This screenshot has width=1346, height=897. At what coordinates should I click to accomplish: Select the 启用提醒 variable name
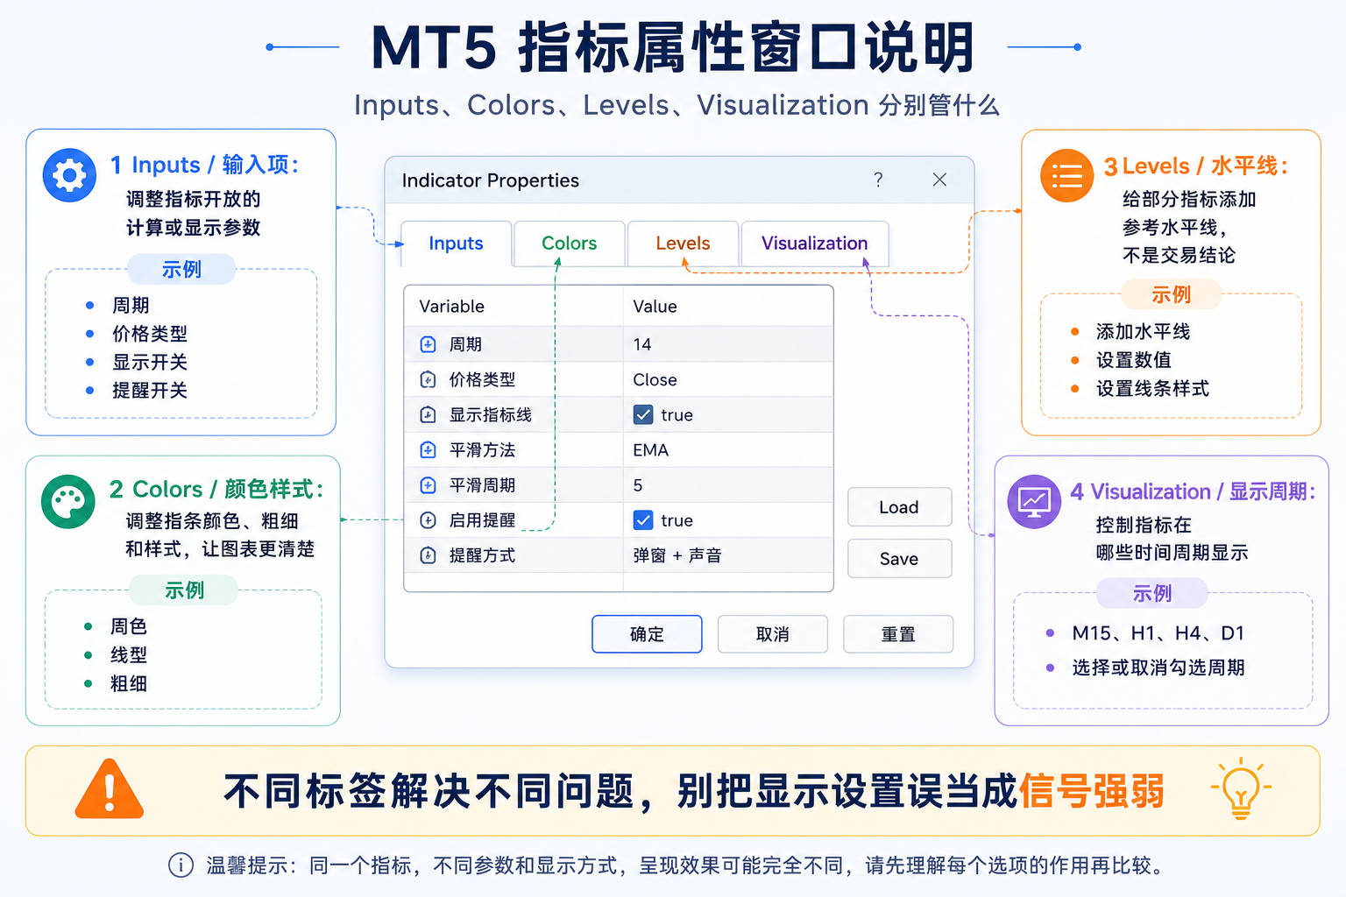point(482,519)
